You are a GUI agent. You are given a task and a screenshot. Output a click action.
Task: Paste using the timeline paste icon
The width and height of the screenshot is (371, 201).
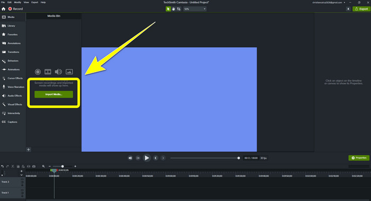(x=23, y=167)
